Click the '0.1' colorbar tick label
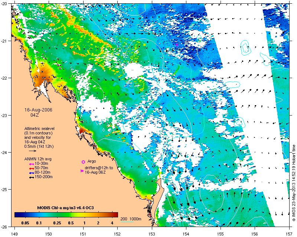Image resolution: width=297 pixels, height=237 pixels. pyautogui.click(x=39, y=223)
